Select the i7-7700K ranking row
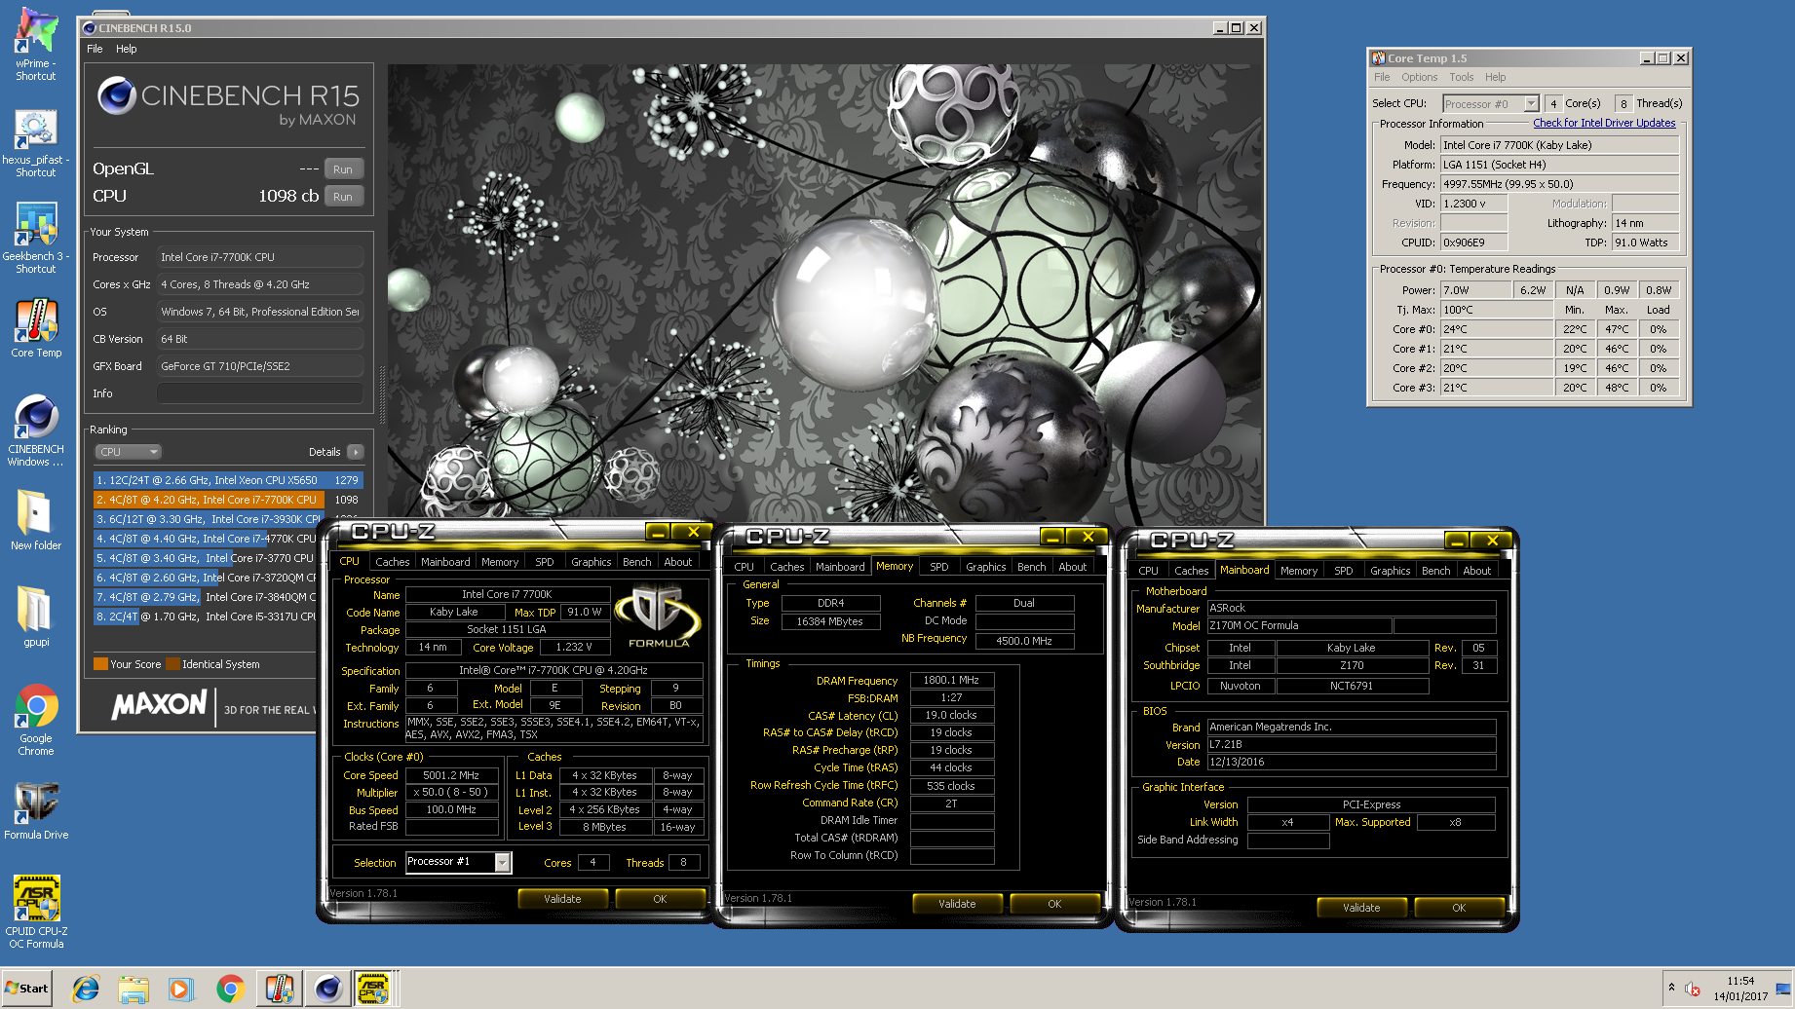Image resolution: width=1795 pixels, height=1009 pixels. point(228,500)
